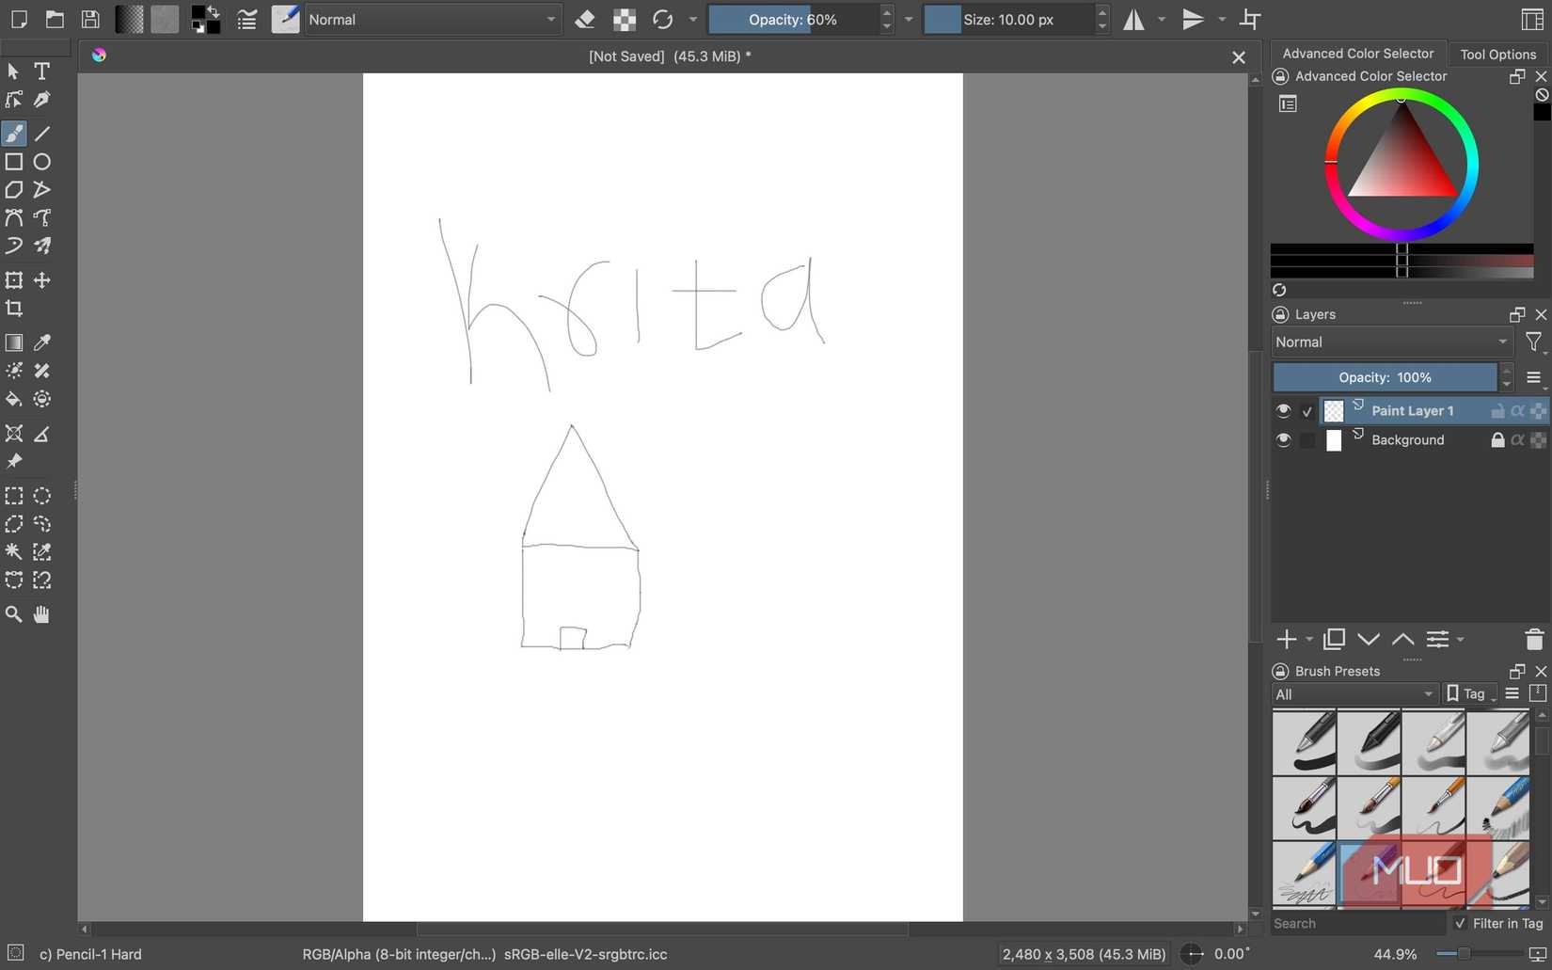Hide the Paint Layer 1 visibility eye
This screenshot has width=1552, height=970.
click(1283, 411)
